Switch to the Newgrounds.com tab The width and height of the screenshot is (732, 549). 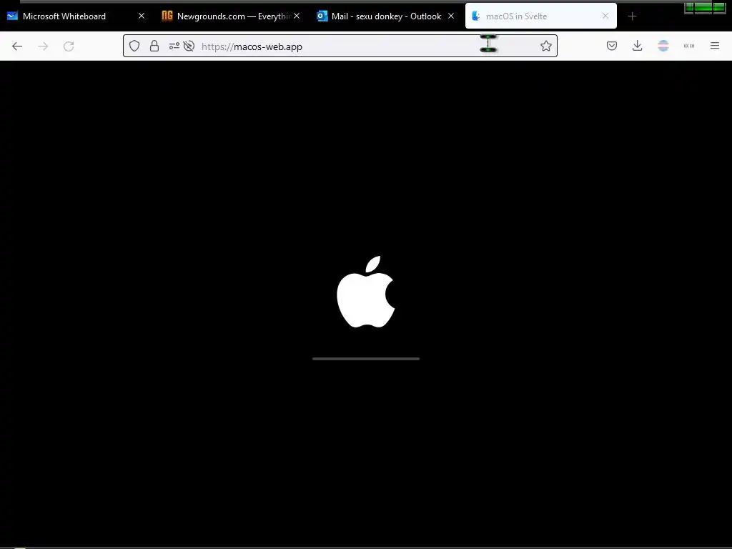point(231,16)
